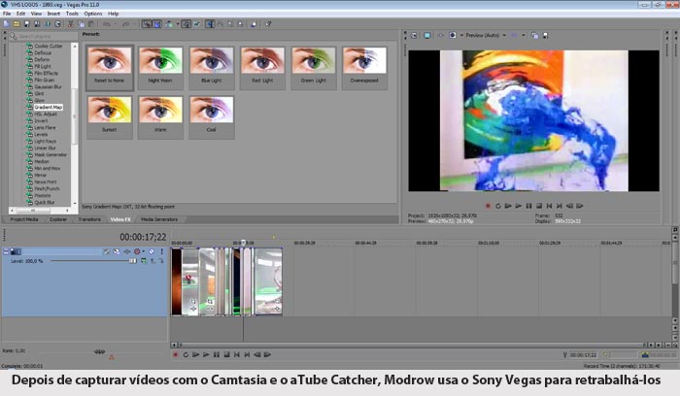
Task: Choose Sunset preset thumbnail
Action: point(109,116)
